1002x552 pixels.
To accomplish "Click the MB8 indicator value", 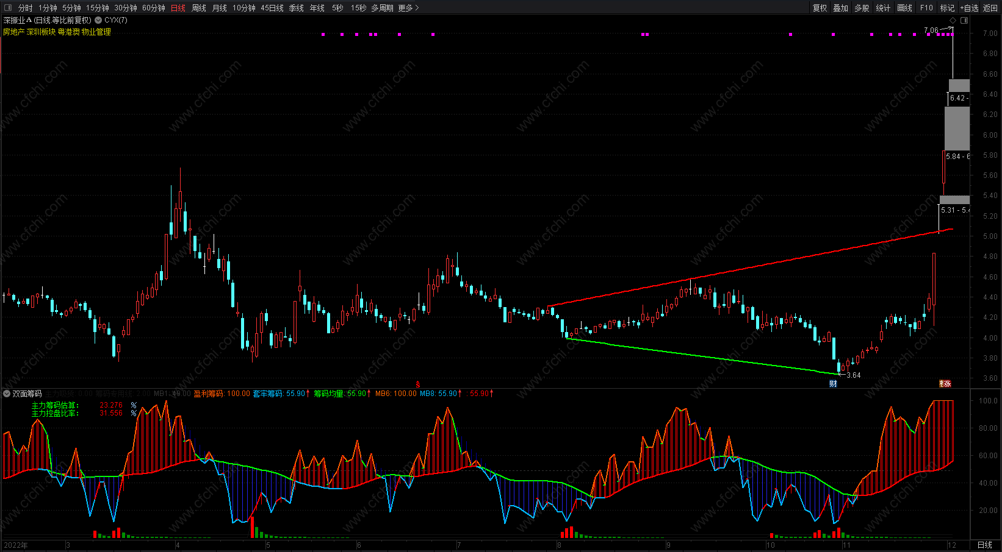I will tap(441, 394).
